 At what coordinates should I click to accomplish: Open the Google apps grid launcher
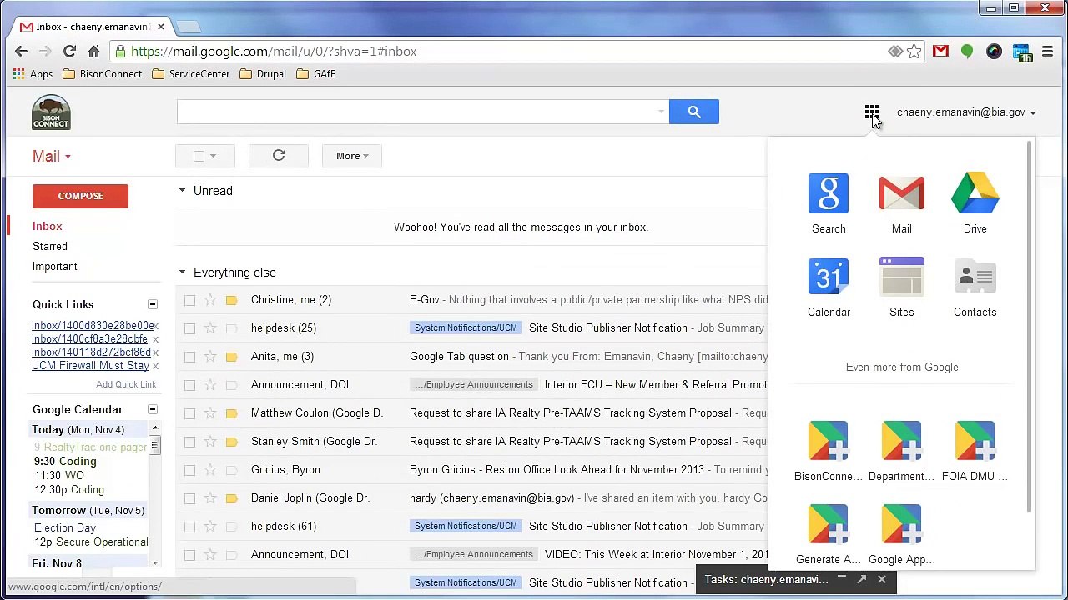pos(871,112)
